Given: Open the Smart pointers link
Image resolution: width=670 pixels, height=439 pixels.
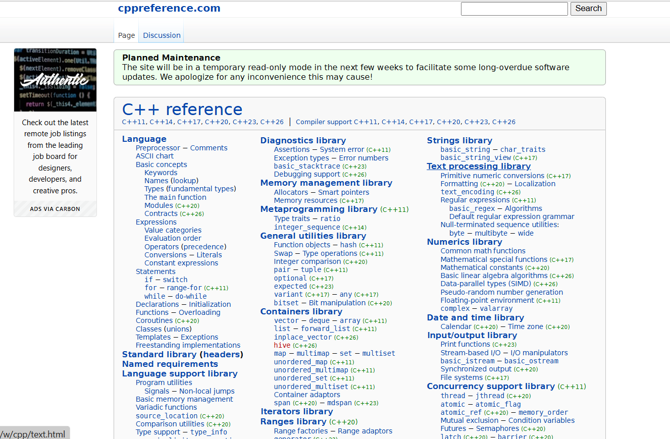Looking at the screenshot, I should (343, 192).
